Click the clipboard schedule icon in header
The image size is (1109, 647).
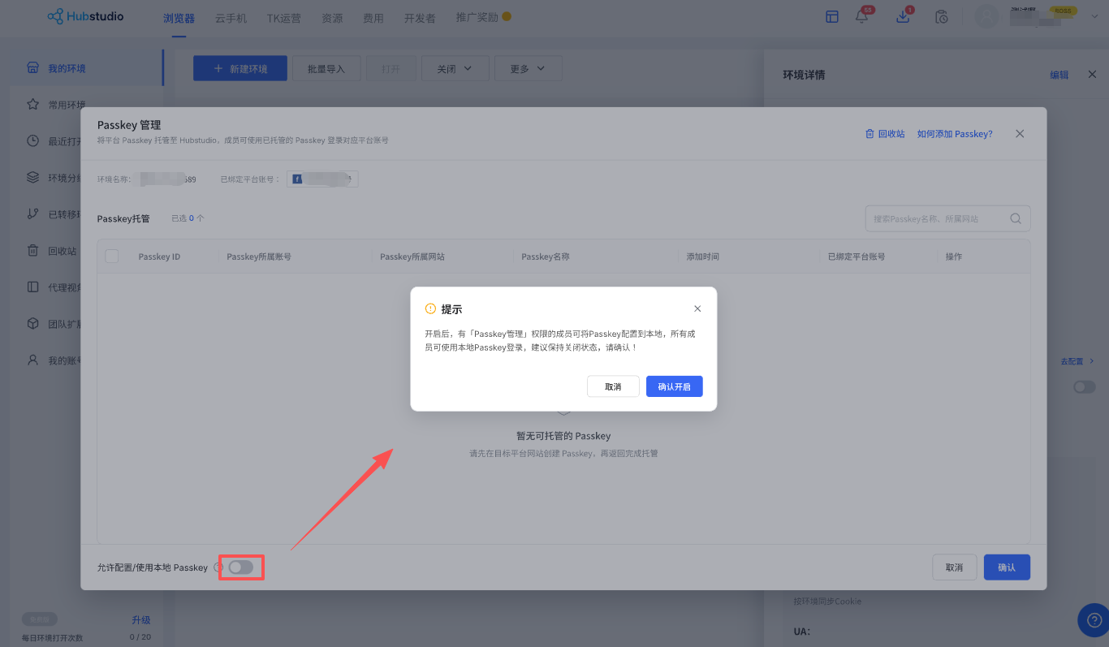pyautogui.click(x=942, y=16)
